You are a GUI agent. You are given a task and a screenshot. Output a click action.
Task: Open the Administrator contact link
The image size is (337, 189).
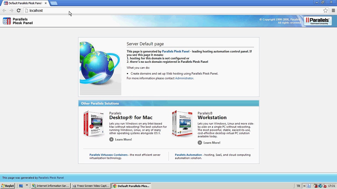coord(184,78)
